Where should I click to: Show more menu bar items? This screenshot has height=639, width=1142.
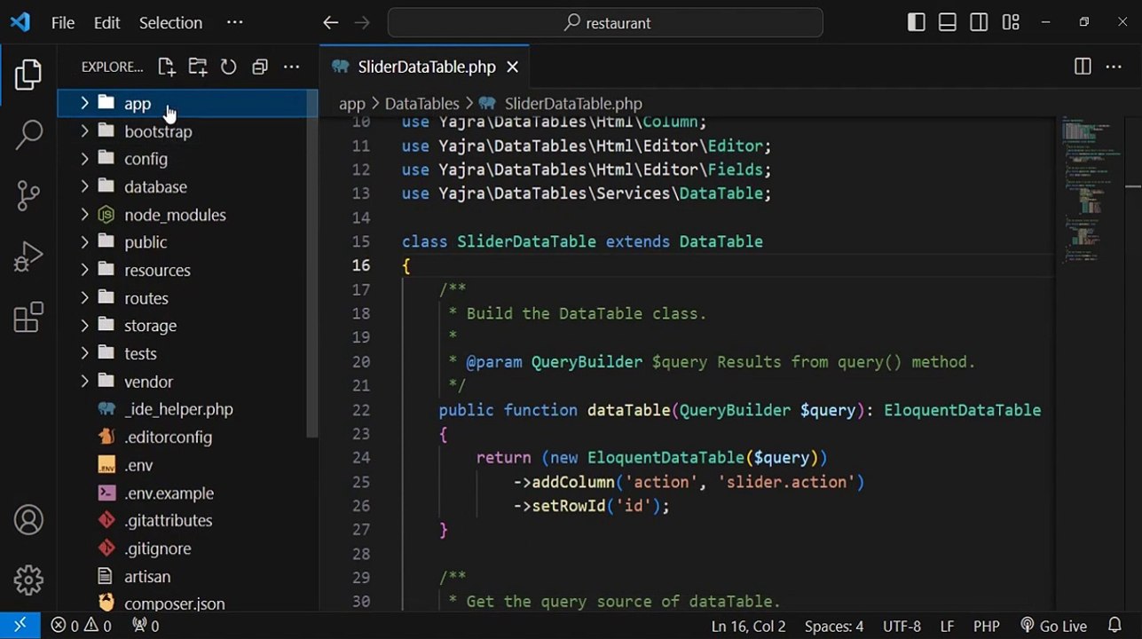click(234, 23)
